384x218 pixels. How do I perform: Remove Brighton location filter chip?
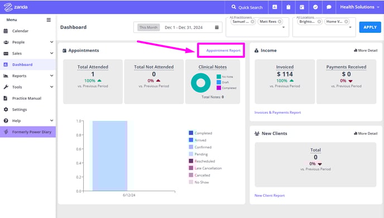click(319, 22)
